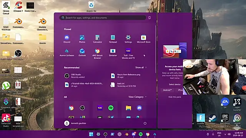Switch to Discord on the taskbar

pyautogui.click(x=134, y=134)
